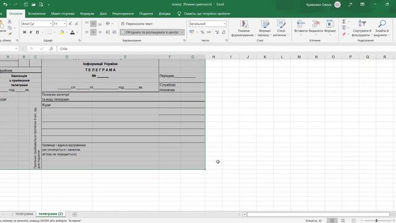Expand the Name Box dropdown
The height and width of the screenshot is (223, 396).
pyautogui.click(x=16, y=48)
